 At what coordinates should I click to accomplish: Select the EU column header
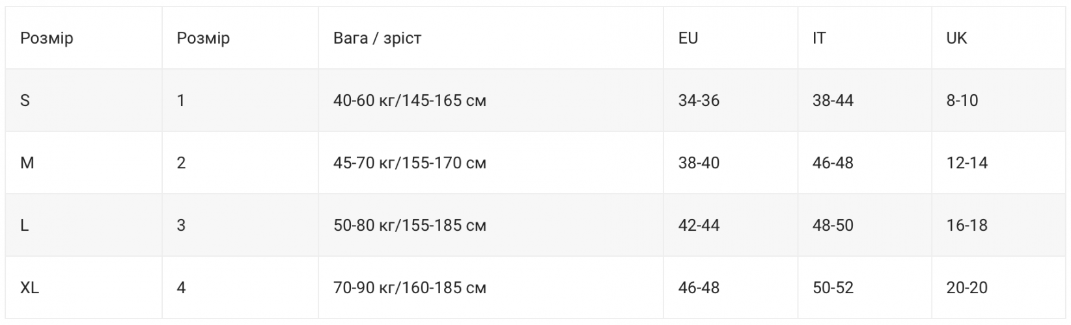click(688, 38)
